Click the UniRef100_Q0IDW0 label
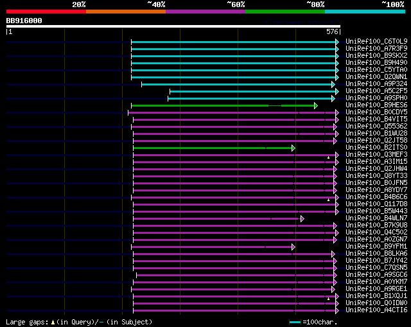 pos(376,303)
